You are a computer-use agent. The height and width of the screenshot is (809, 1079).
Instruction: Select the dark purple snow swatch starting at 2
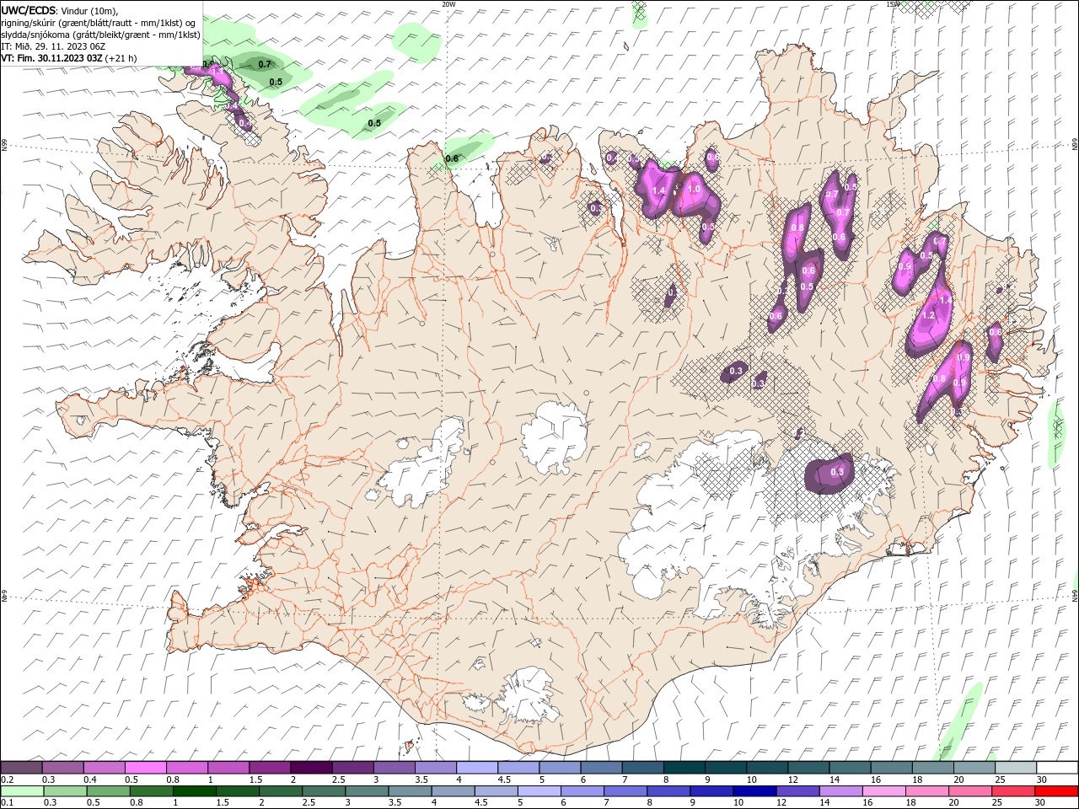click(310, 768)
